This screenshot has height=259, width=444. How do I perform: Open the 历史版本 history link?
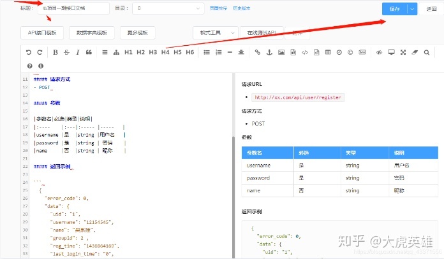pyautogui.click(x=242, y=8)
